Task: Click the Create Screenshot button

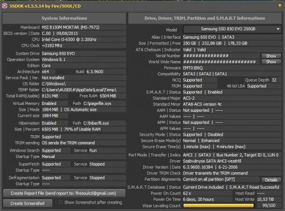Action: (x=27, y=203)
